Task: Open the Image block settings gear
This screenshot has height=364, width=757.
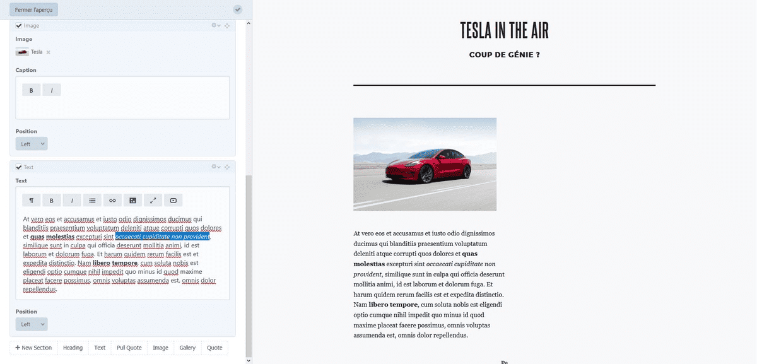Action: pos(215,25)
